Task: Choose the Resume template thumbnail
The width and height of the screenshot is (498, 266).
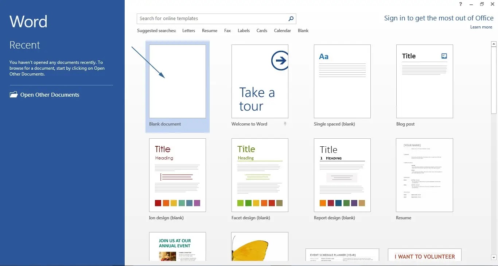Action: pos(425,175)
